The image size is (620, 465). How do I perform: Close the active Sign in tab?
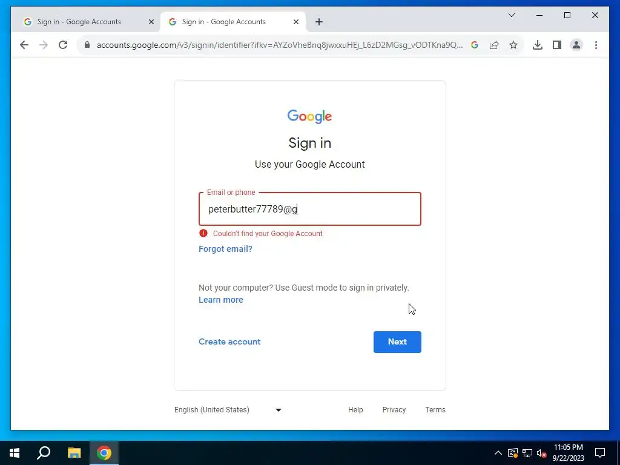(x=295, y=22)
